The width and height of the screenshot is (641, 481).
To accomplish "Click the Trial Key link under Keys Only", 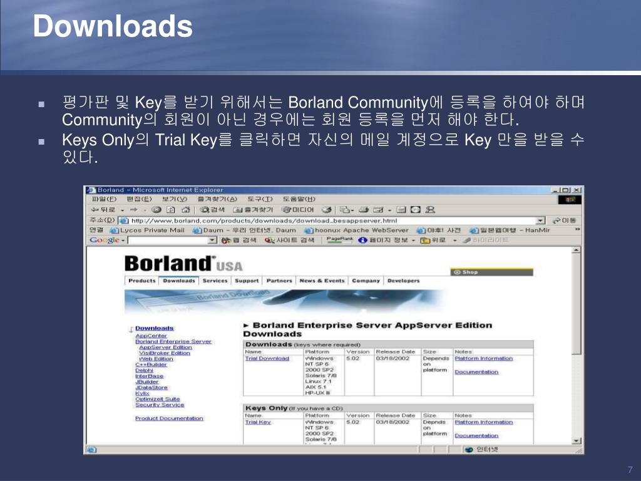I will pyautogui.click(x=258, y=422).
